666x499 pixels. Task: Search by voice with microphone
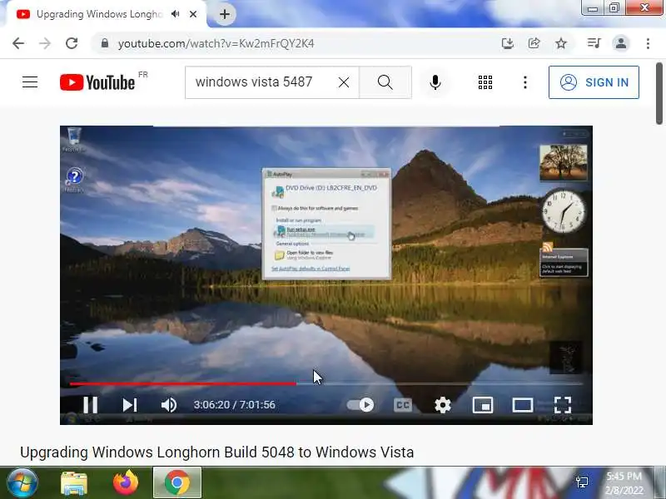[435, 82]
